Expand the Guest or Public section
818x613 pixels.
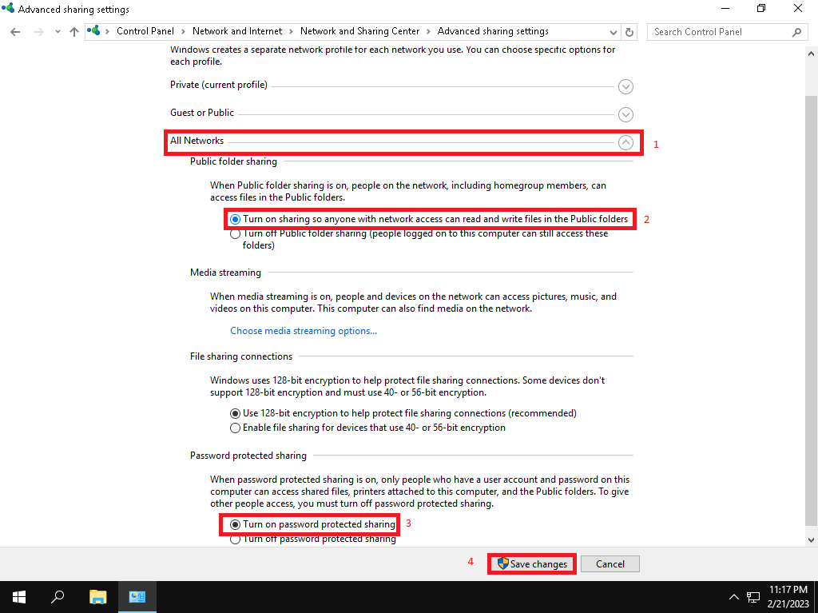[625, 114]
